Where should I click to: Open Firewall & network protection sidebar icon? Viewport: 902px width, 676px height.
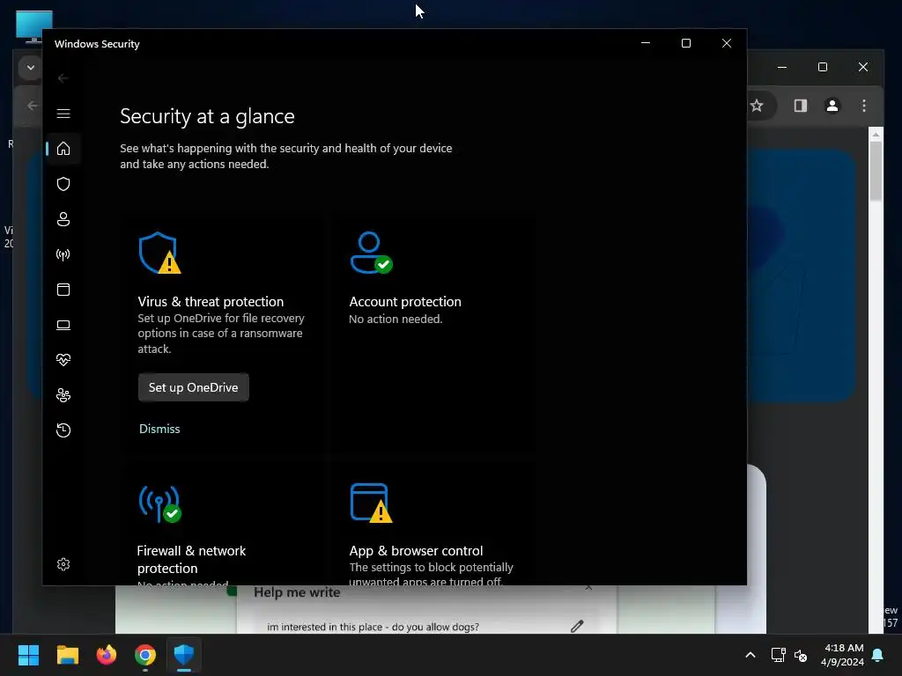(63, 254)
